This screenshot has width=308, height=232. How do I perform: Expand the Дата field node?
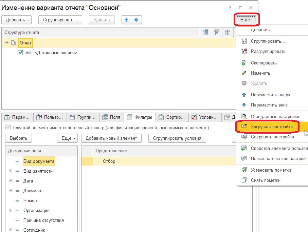[11, 181]
